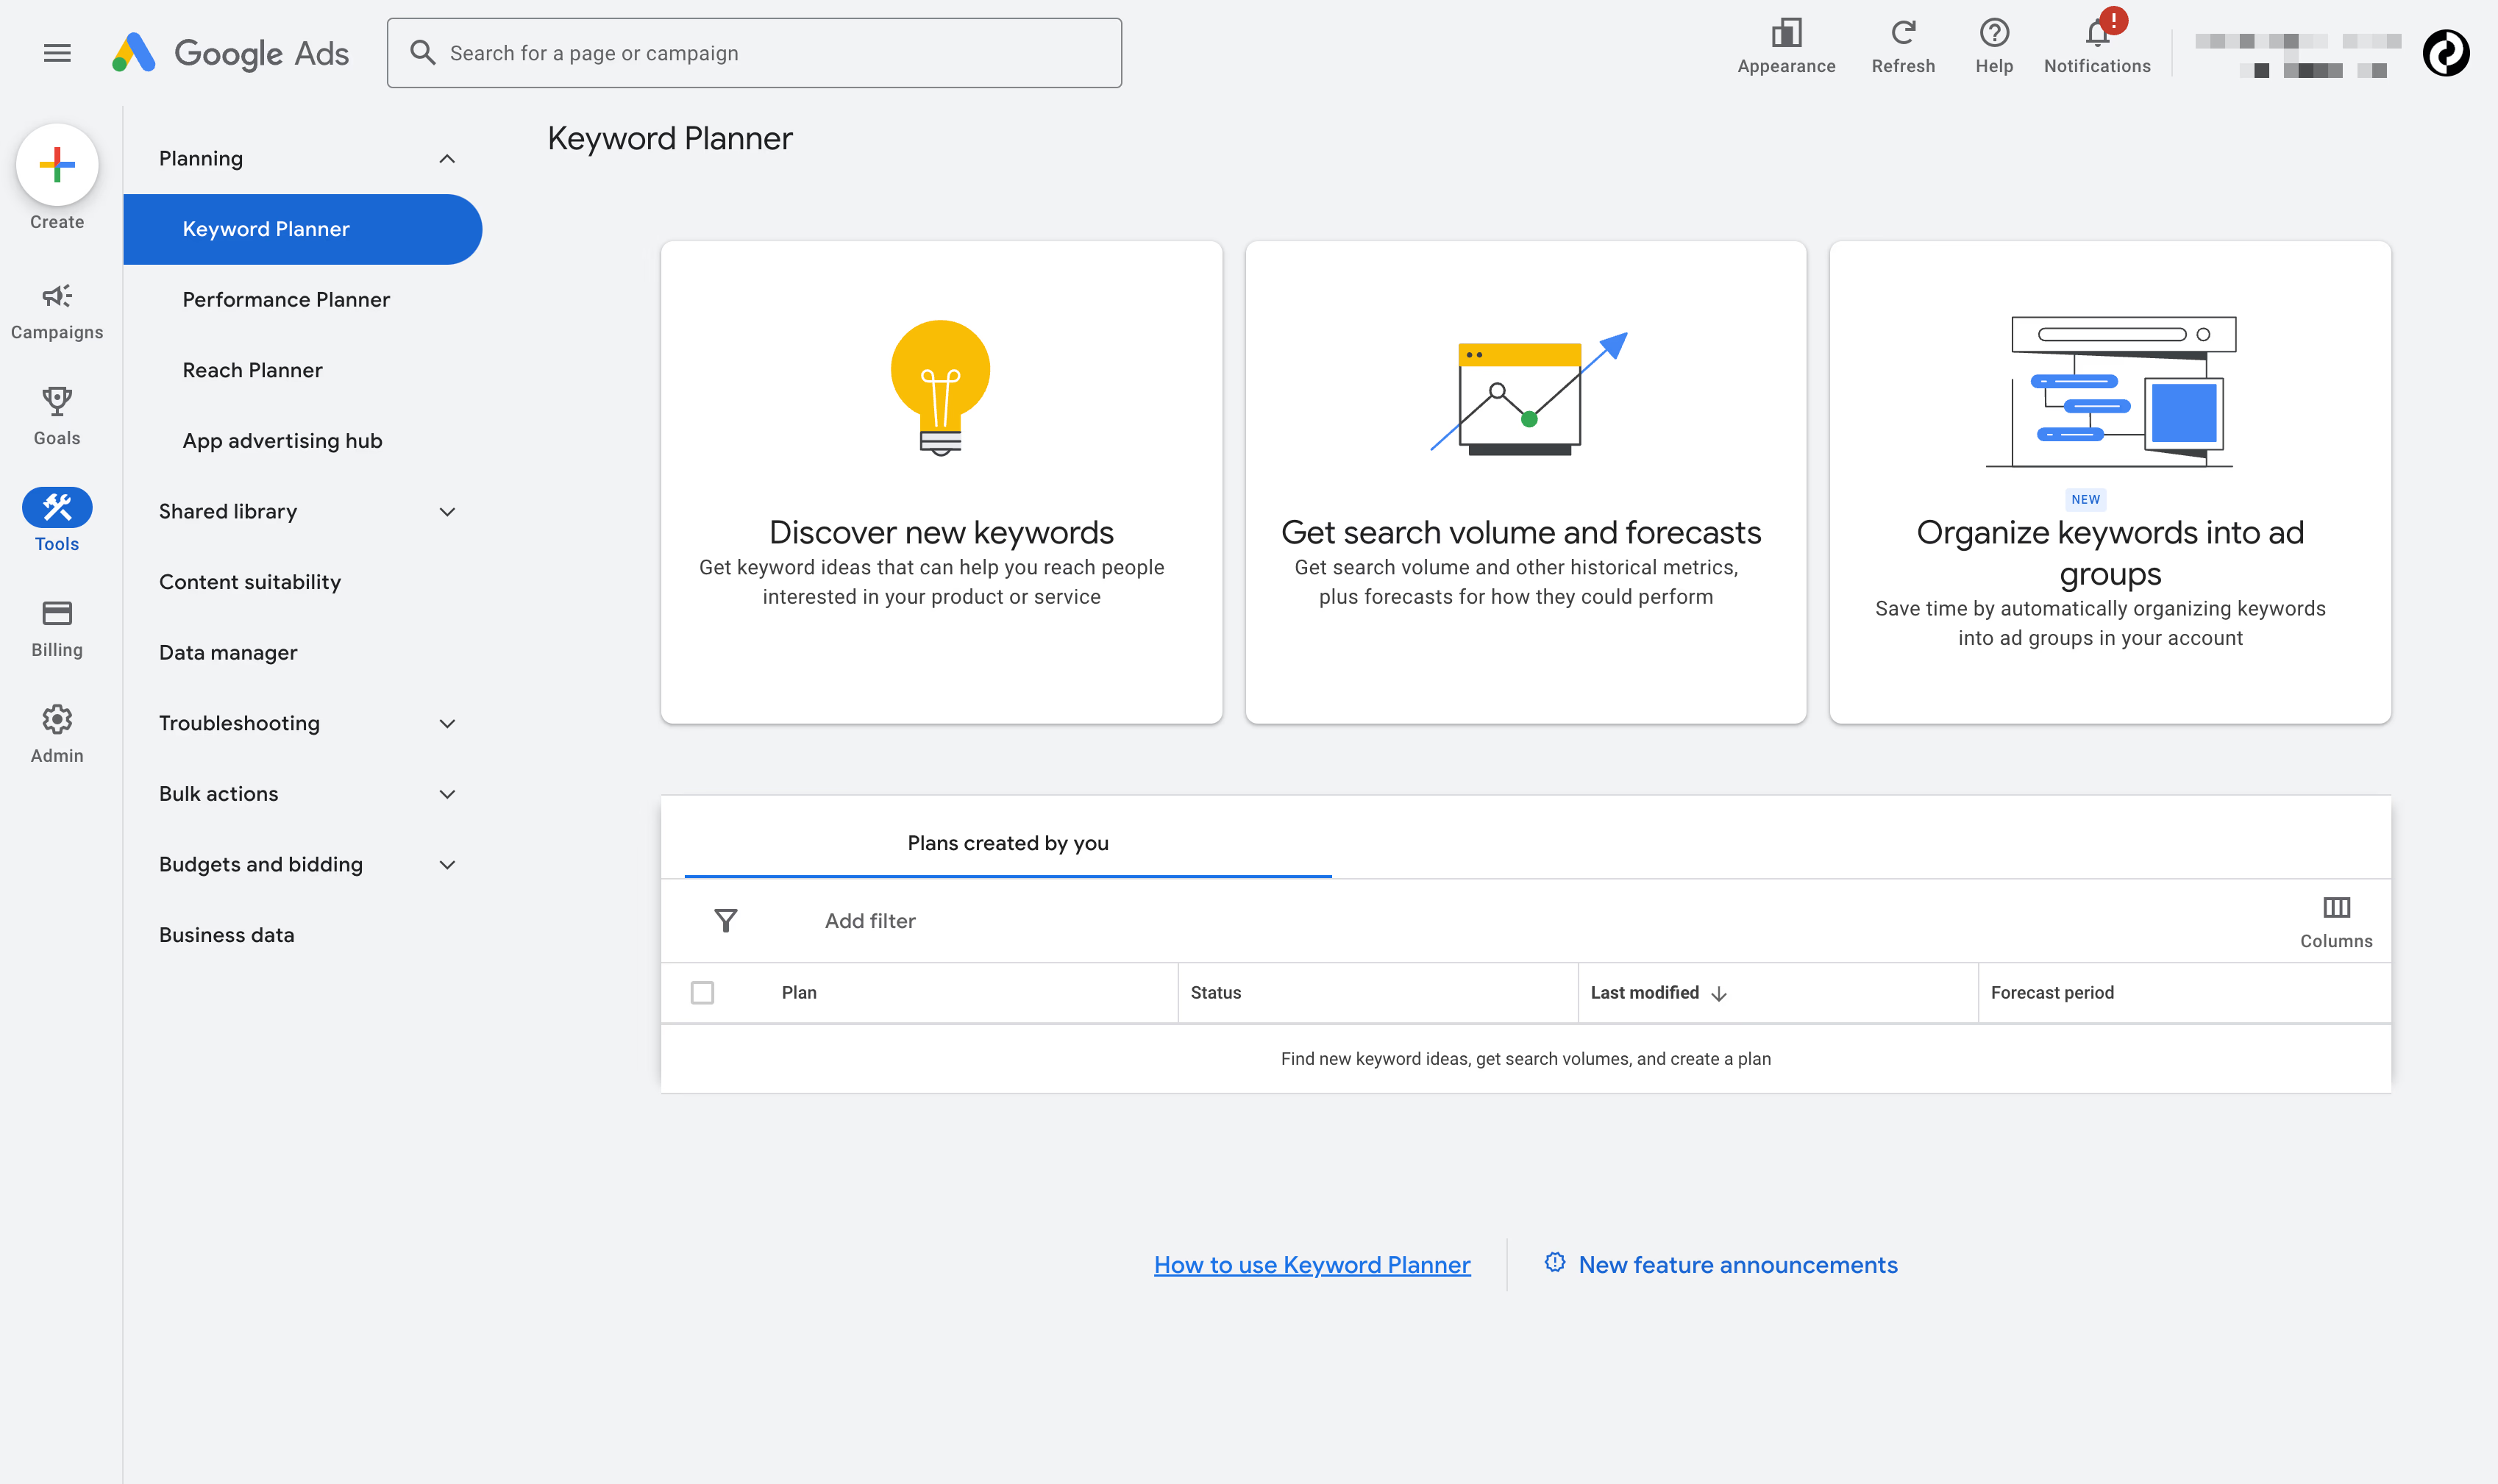Expand Troubleshooting section

click(x=447, y=724)
